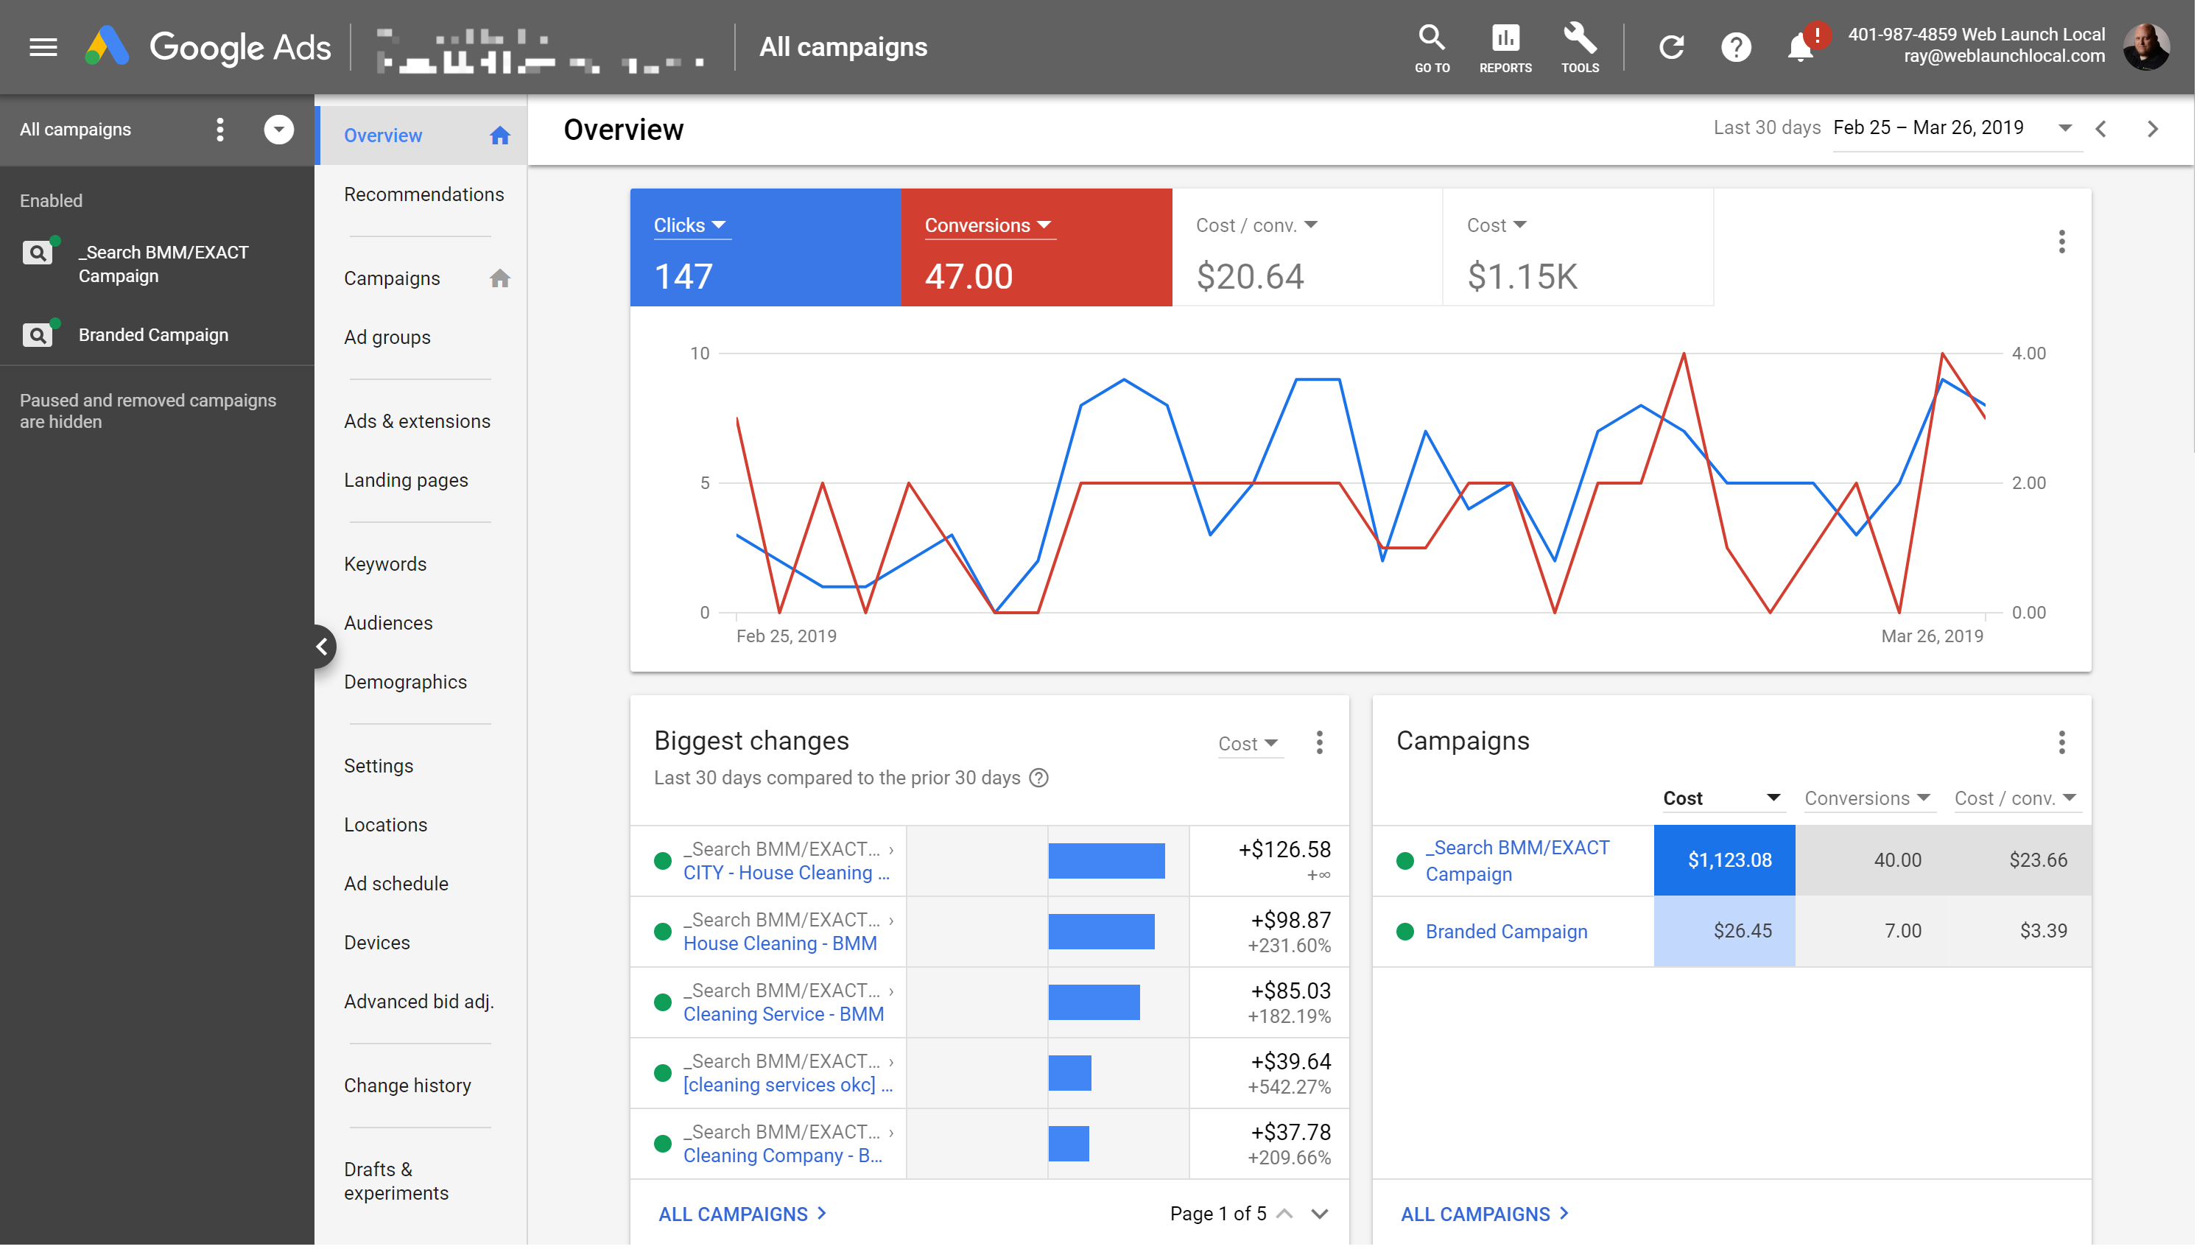The image size is (2208, 1252).
Task: Click the refresh icon
Action: coord(1670,47)
